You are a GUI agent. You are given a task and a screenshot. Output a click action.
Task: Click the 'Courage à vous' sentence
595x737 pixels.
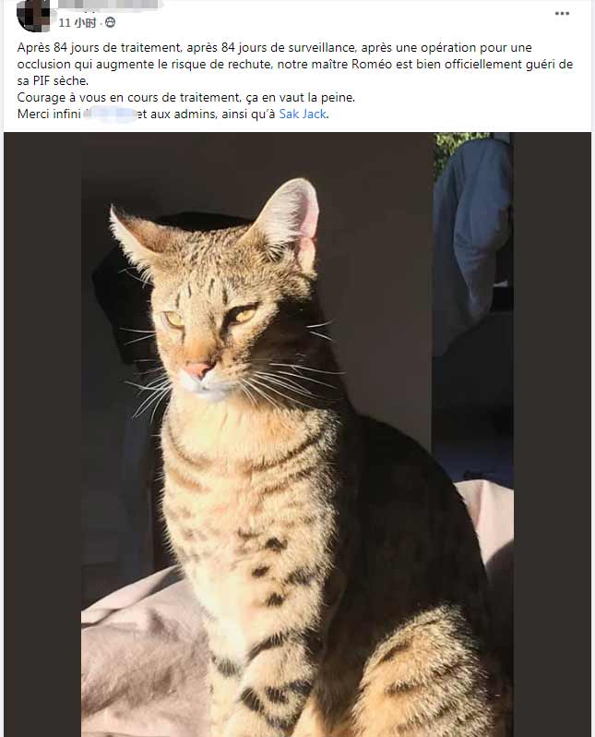pyautogui.click(x=186, y=97)
